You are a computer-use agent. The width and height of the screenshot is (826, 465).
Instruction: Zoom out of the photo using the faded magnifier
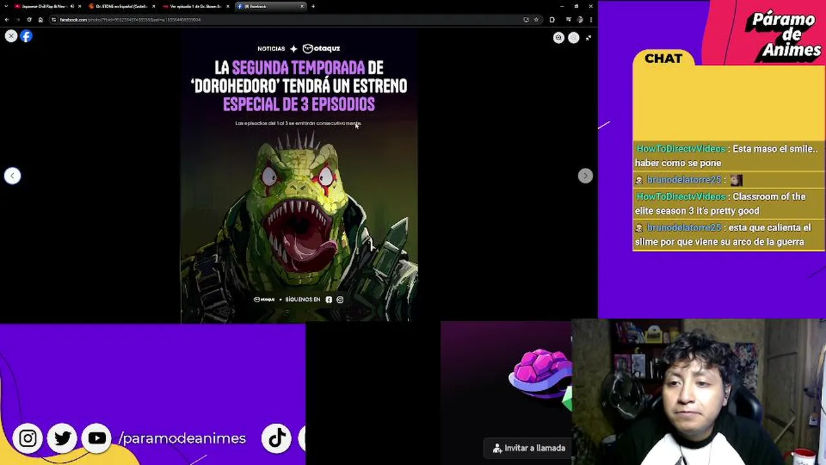point(573,38)
